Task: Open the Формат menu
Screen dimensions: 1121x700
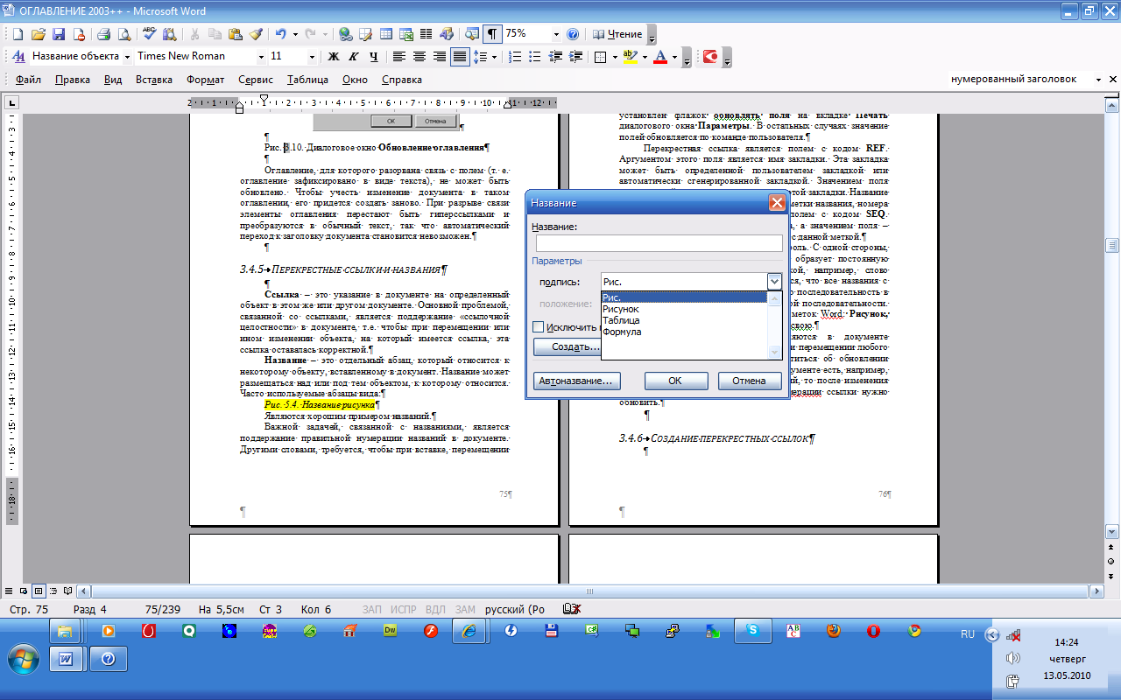Action: tap(206, 80)
